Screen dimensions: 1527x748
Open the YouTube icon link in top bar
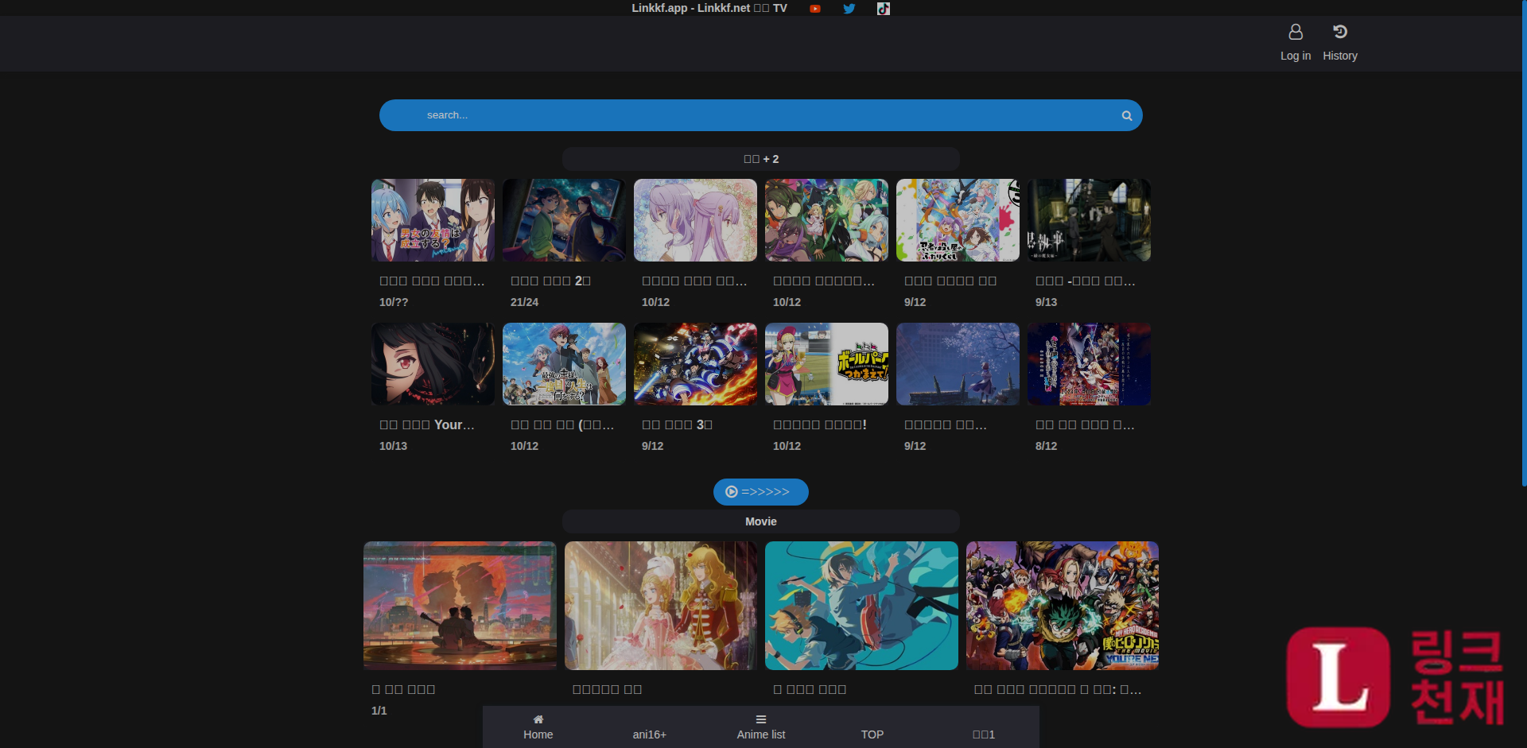(815, 9)
